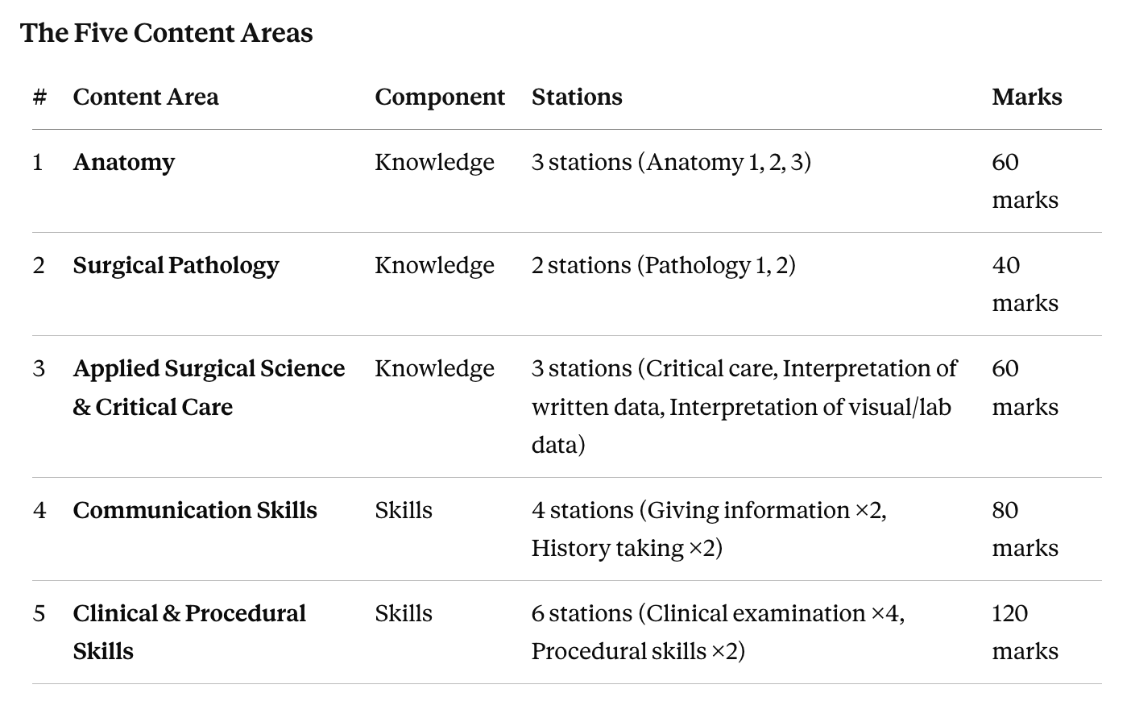Click the '120 marks' cell
Viewport: 1131px width, 722px height.
pos(1025,632)
